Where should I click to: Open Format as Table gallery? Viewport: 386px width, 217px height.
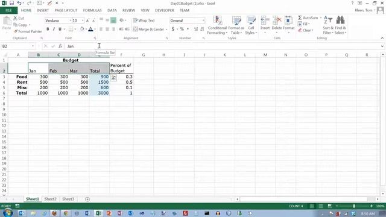(x=236, y=25)
